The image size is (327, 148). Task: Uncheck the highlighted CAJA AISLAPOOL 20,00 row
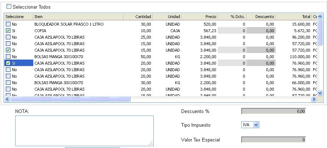(8, 63)
